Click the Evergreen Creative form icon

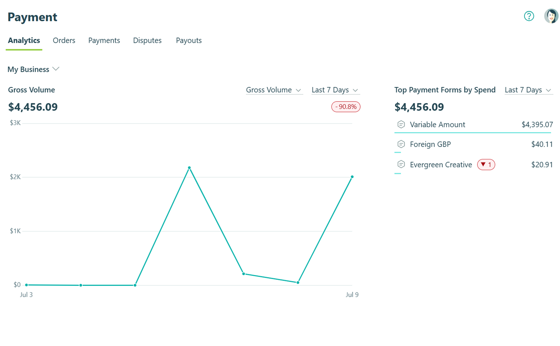[x=401, y=164]
